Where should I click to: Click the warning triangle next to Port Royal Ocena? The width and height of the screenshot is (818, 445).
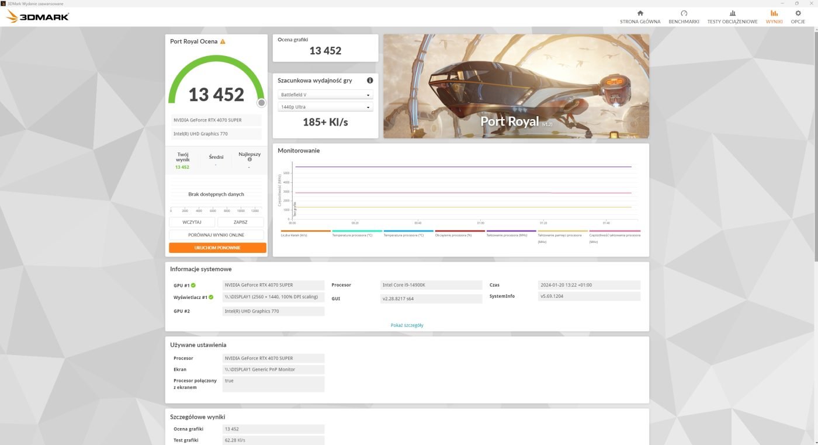pos(223,41)
